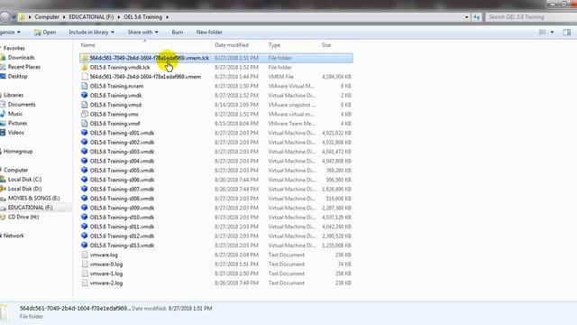Click the Open toolbar button
The width and height of the screenshot is (577, 325).
[45, 32]
